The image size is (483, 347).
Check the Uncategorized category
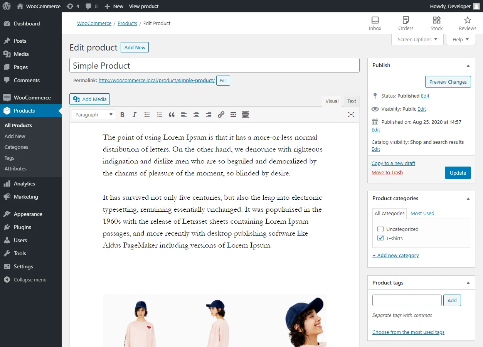point(380,229)
